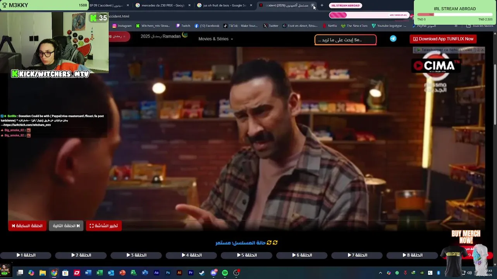Open Task View on the taskbar
The height and width of the screenshot is (279, 497).
click(x=20, y=273)
